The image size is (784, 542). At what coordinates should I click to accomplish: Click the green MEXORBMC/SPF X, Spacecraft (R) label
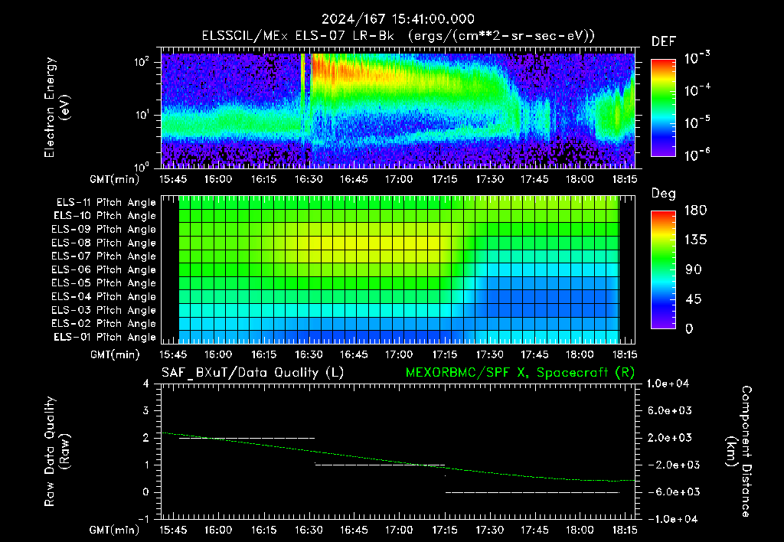coord(520,373)
